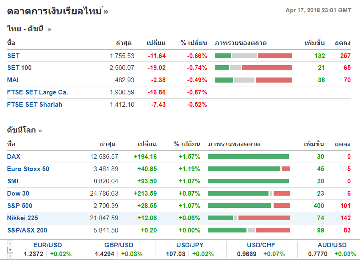Click the top ticker arrow button

(11, 244)
